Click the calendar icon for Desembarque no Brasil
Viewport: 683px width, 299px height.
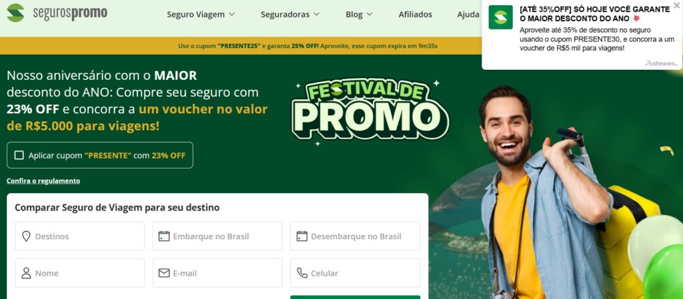[302, 236]
